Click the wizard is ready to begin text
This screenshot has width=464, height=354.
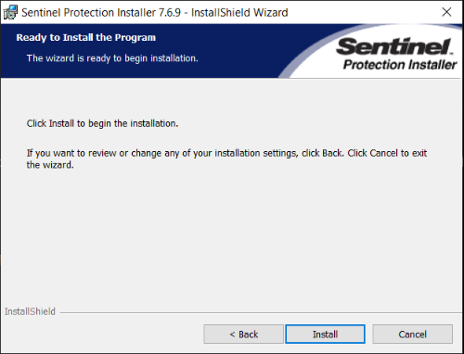(x=112, y=58)
